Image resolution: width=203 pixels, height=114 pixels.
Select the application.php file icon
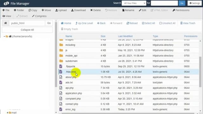(x=61, y=93)
